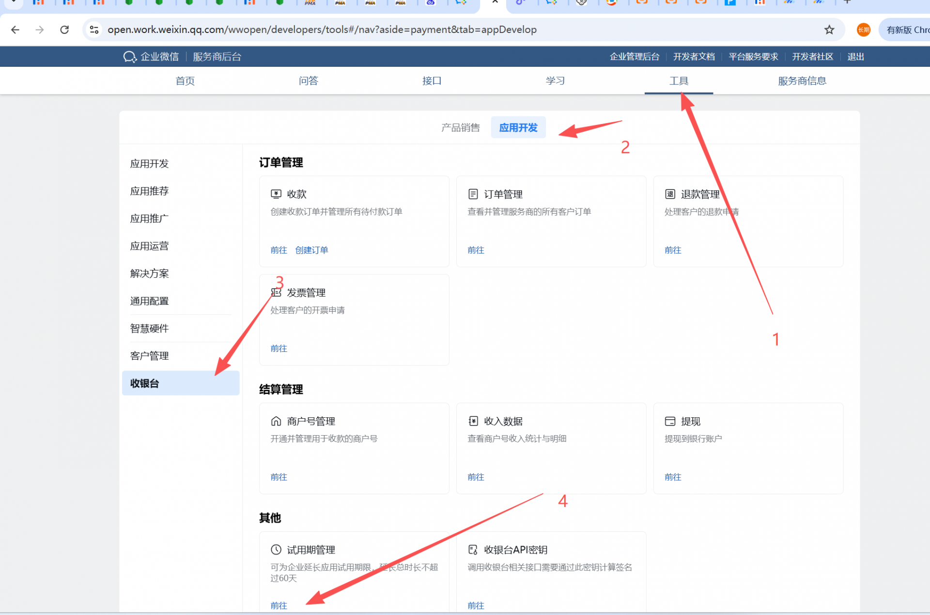Image resolution: width=930 pixels, height=615 pixels.
Task: Click 创建订单 link in 收款 card
Action: pos(311,250)
